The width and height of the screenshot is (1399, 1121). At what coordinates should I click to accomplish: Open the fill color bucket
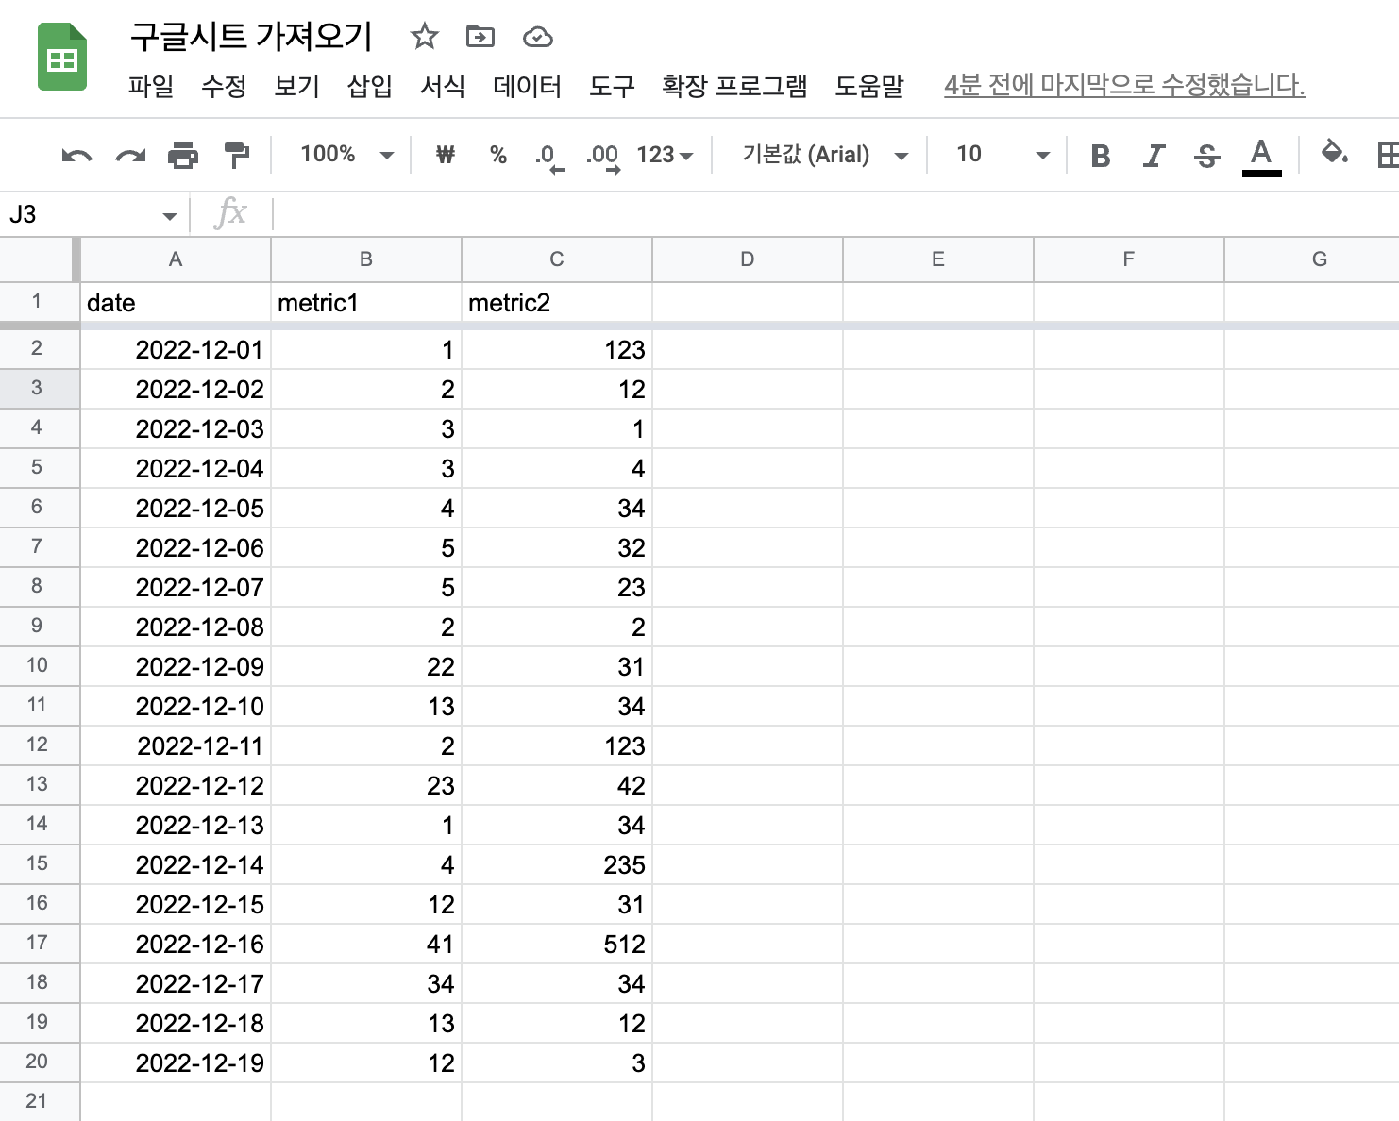[x=1334, y=153]
